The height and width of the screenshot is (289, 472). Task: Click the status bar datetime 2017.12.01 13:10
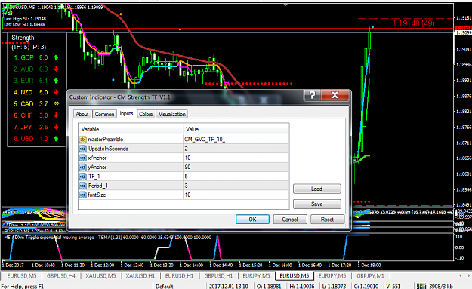click(x=229, y=286)
